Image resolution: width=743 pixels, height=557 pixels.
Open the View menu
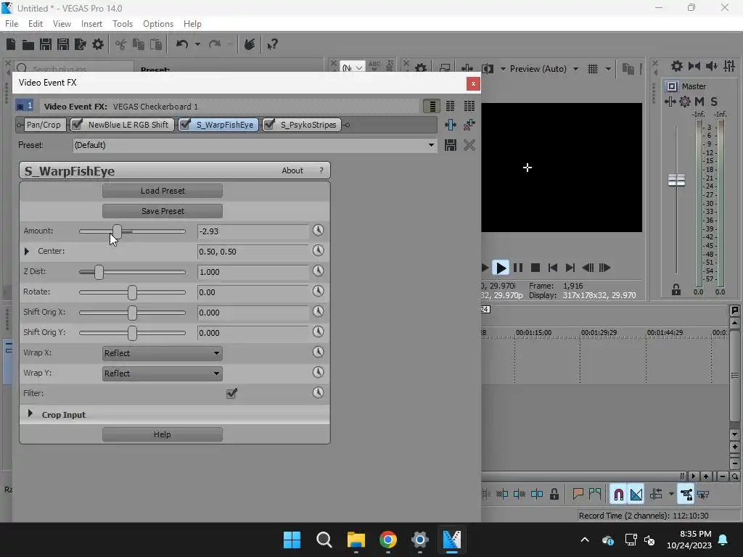[x=62, y=24]
